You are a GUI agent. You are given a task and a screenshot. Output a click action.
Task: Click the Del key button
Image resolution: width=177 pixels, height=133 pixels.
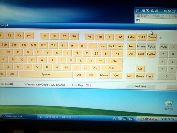[x=131, y=54]
